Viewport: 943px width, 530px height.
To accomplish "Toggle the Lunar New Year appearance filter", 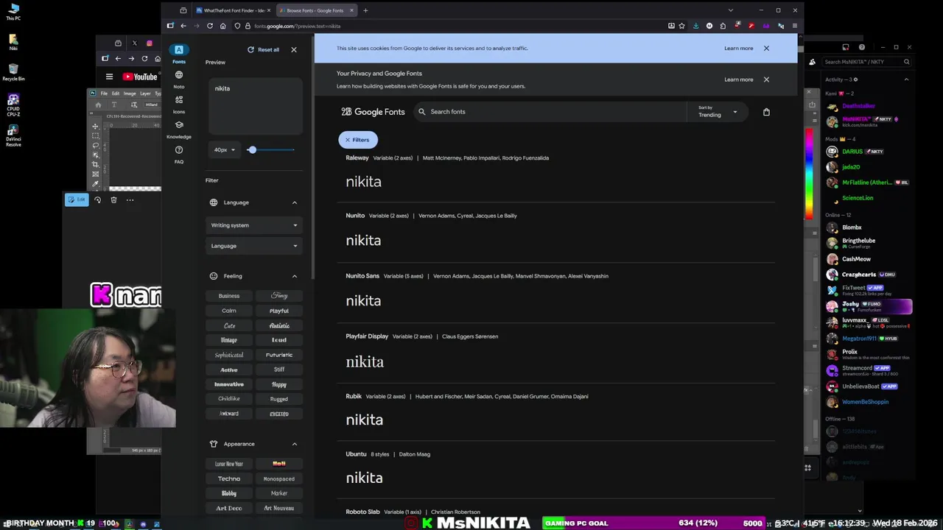I will (229, 464).
